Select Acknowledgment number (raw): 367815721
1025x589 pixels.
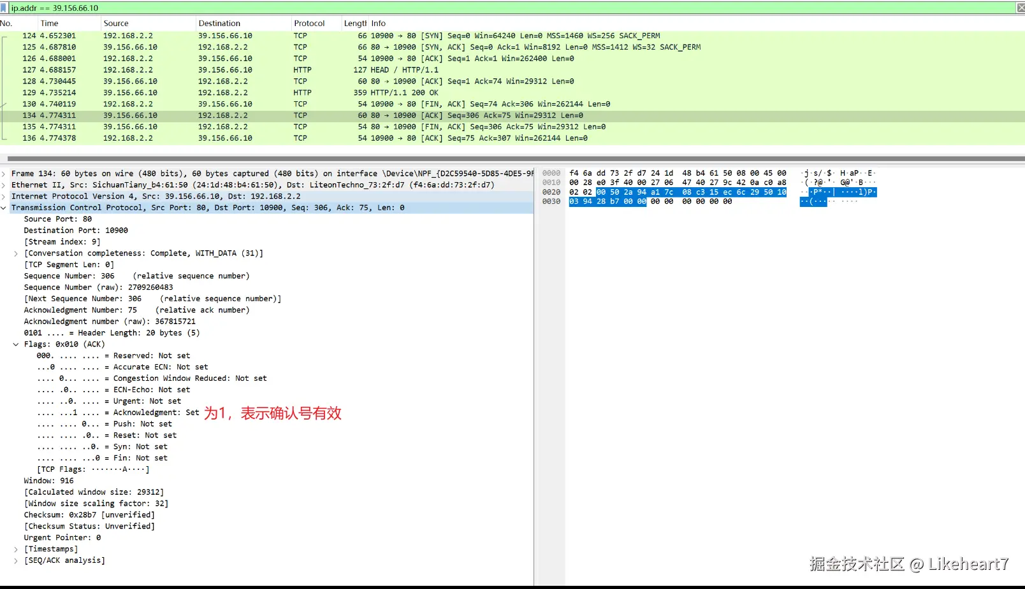110,322
